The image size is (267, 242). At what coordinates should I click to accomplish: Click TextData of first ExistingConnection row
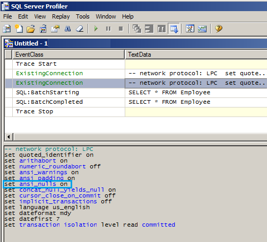(196, 74)
